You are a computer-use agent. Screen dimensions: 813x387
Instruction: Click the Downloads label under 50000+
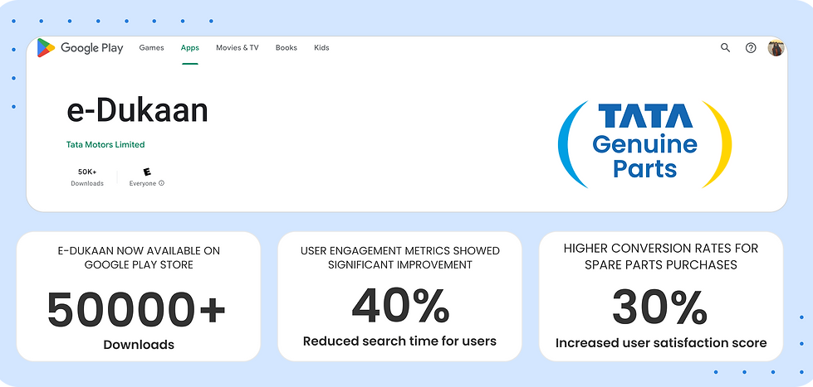pyautogui.click(x=139, y=345)
